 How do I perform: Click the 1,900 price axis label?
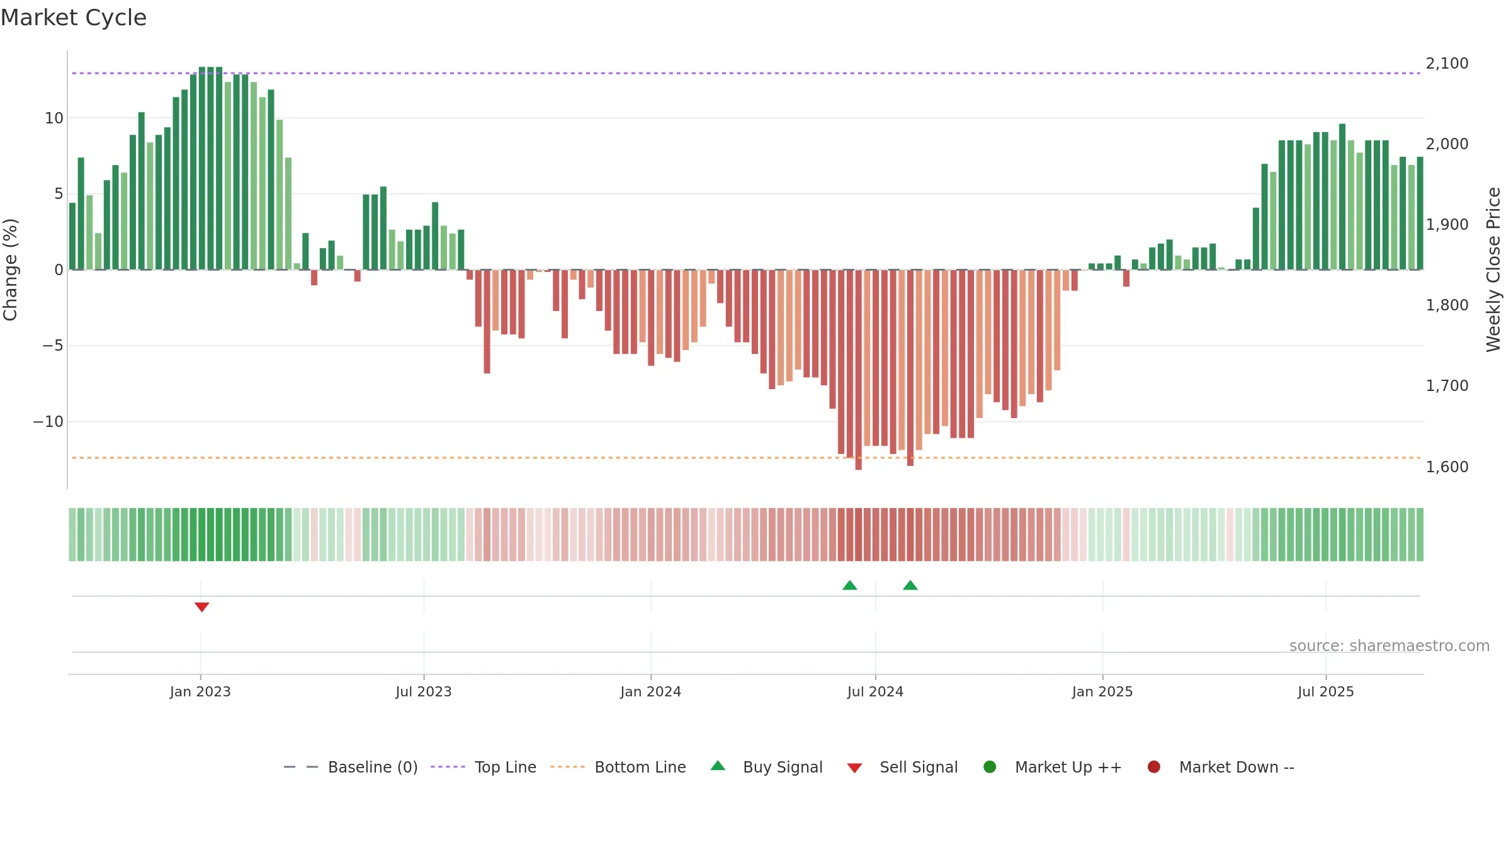[x=1447, y=225]
